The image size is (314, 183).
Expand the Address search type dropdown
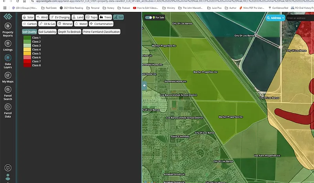pos(275,18)
